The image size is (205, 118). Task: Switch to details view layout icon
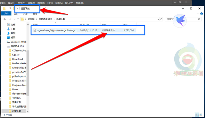point(197,115)
